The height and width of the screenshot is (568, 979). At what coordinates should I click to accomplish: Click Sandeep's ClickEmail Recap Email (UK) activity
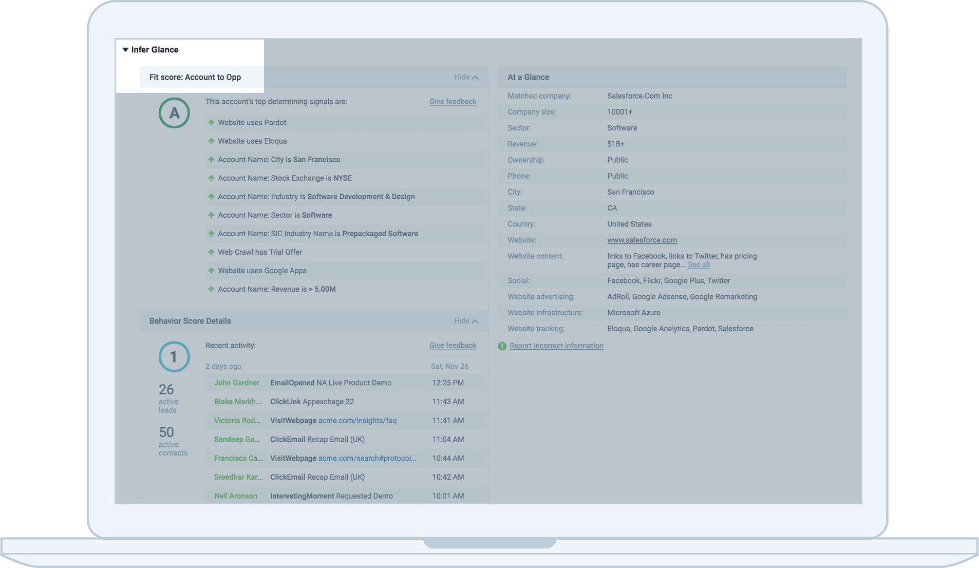(x=317, y=440)
